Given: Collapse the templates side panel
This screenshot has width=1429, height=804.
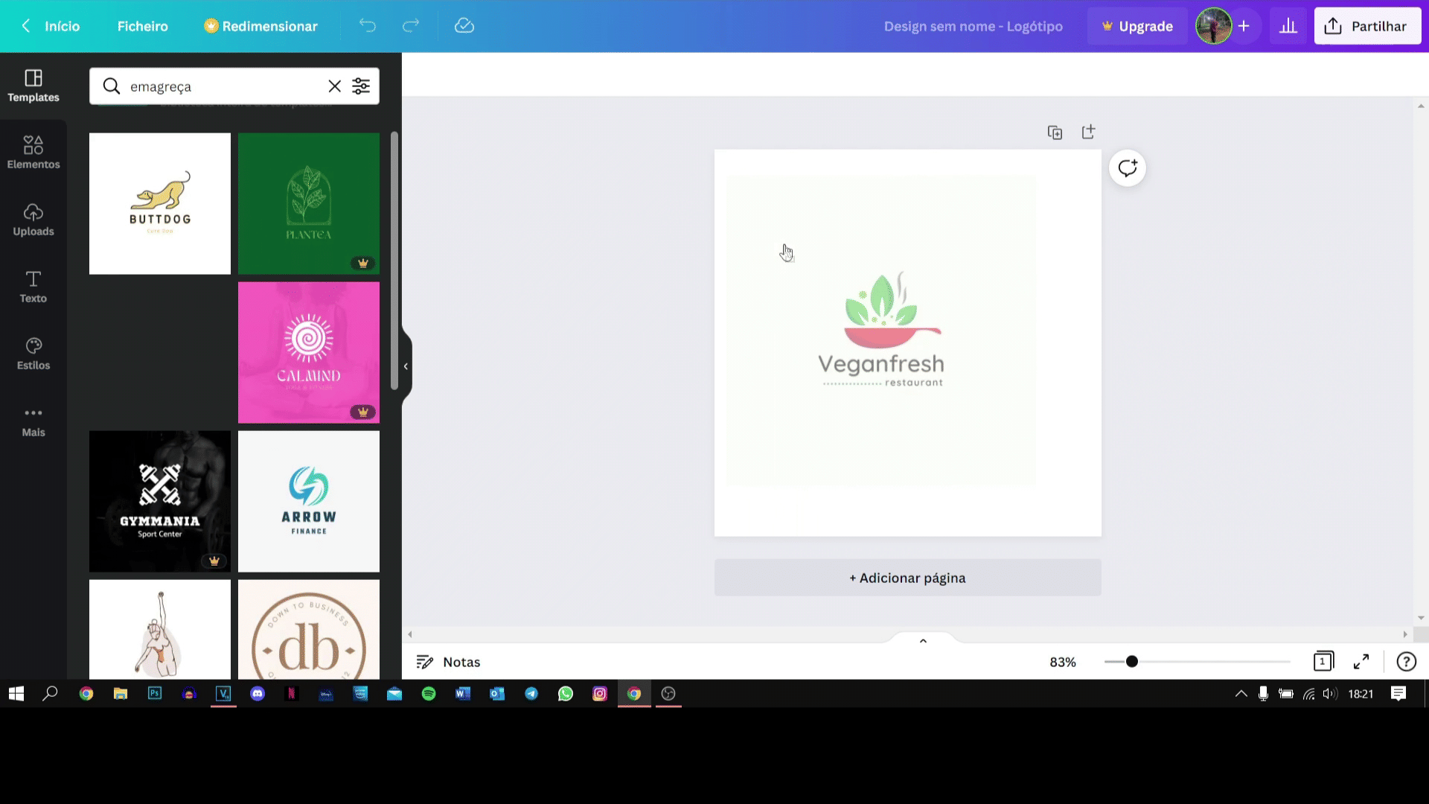Looking at the screenshot, I should (406, 366).
